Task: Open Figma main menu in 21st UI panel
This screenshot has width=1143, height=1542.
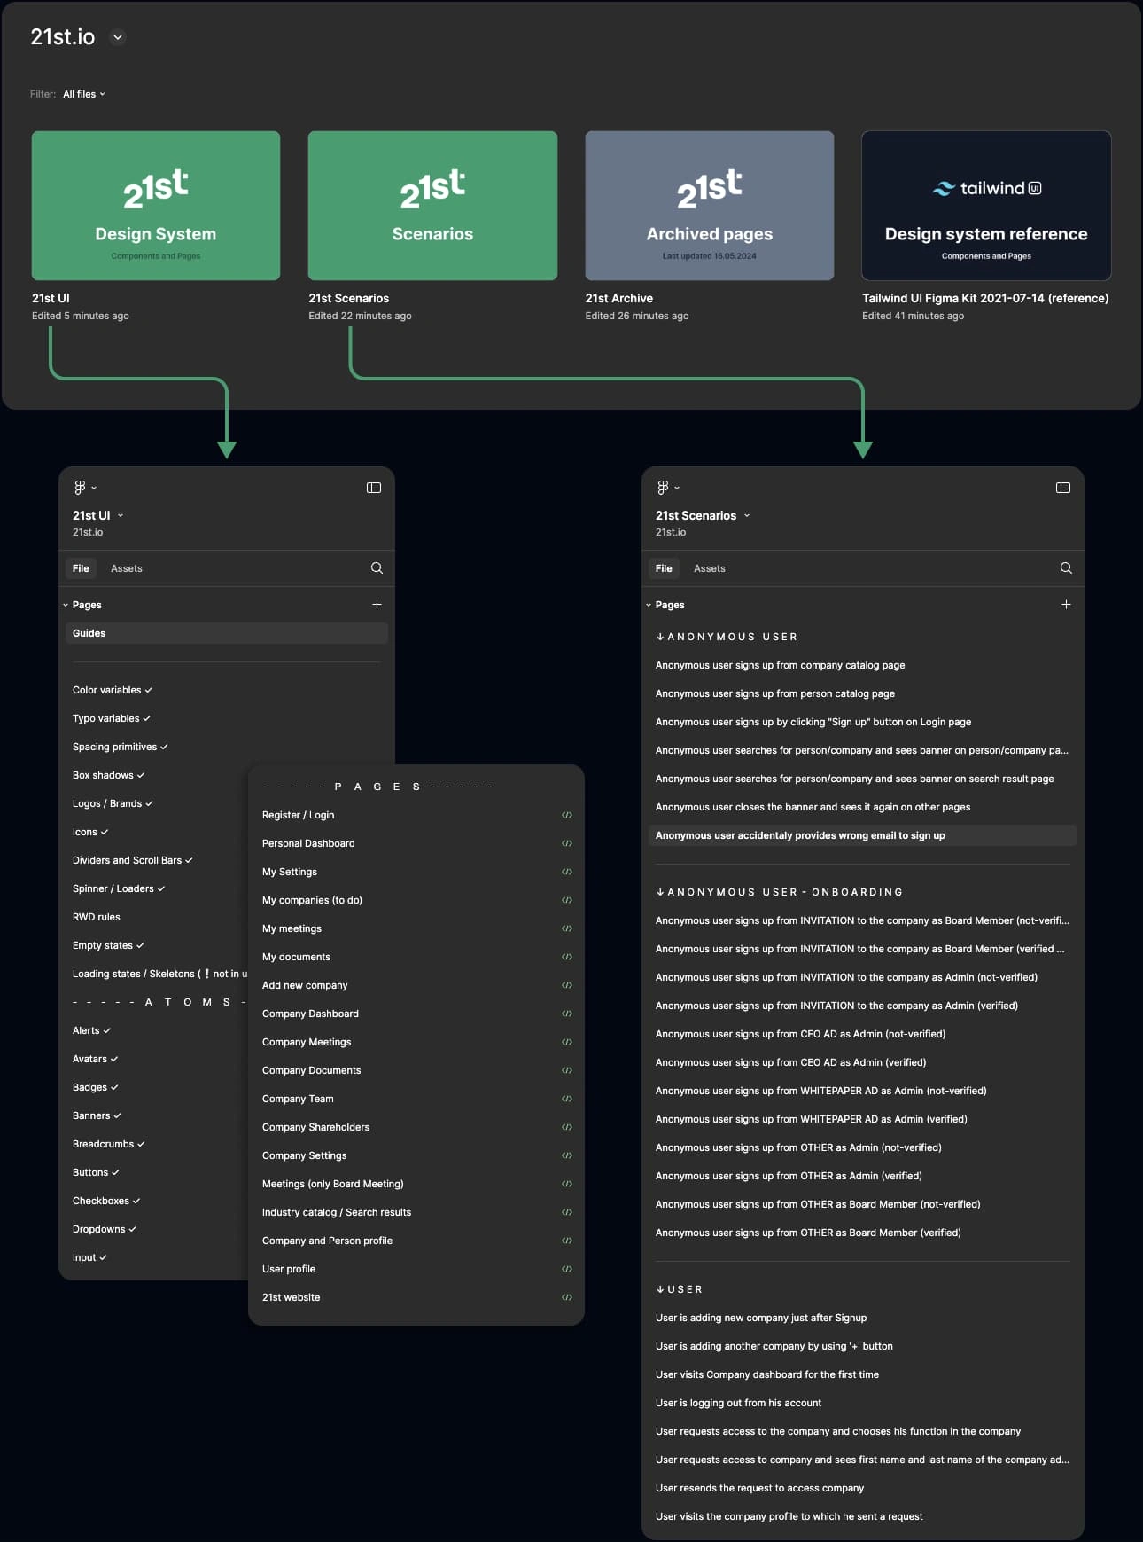Action: point(85,488)
